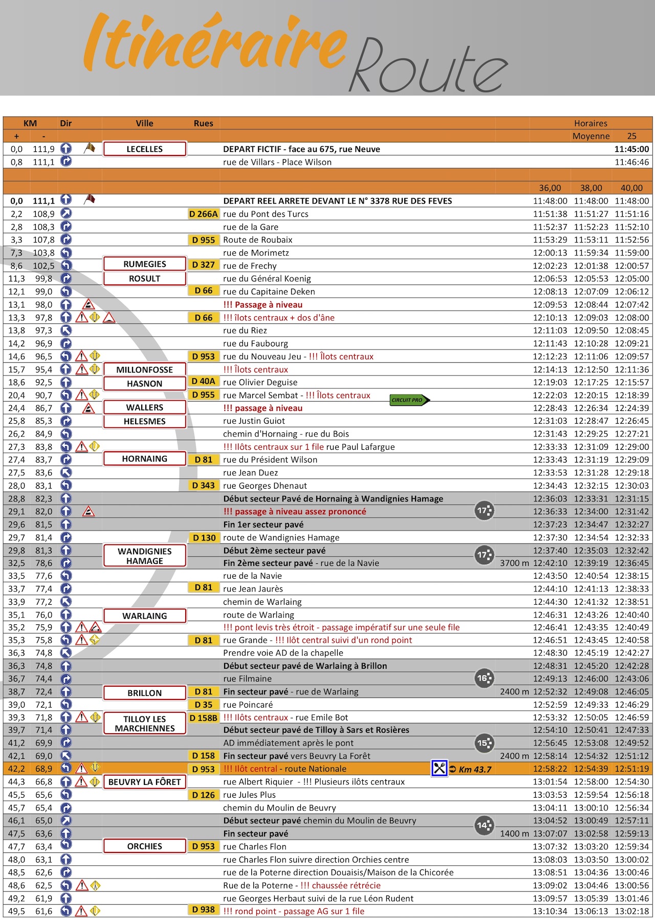Click the 11:45:00 fictive start time
Screen dimensions: 655x920
(631, 149)
